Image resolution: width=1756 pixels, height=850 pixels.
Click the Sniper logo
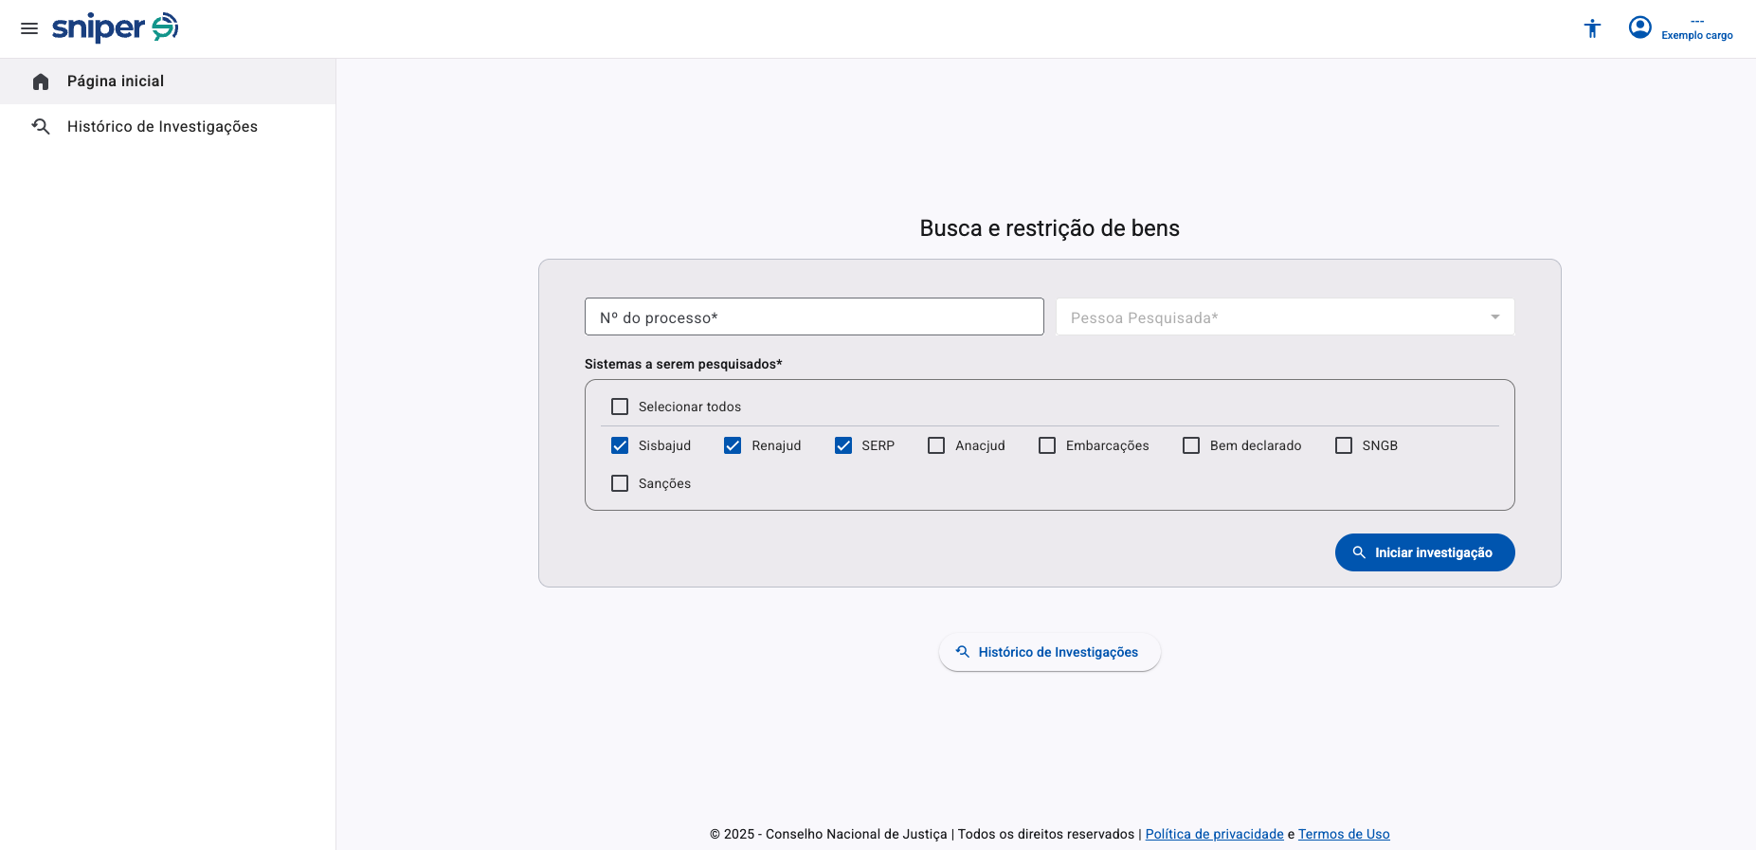pyautogui.click(x=115, y=27)
